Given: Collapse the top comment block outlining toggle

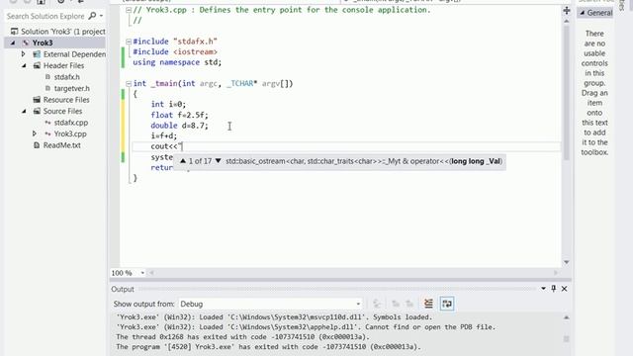Looking at the screenshot, I should click(x=129, y=10).
